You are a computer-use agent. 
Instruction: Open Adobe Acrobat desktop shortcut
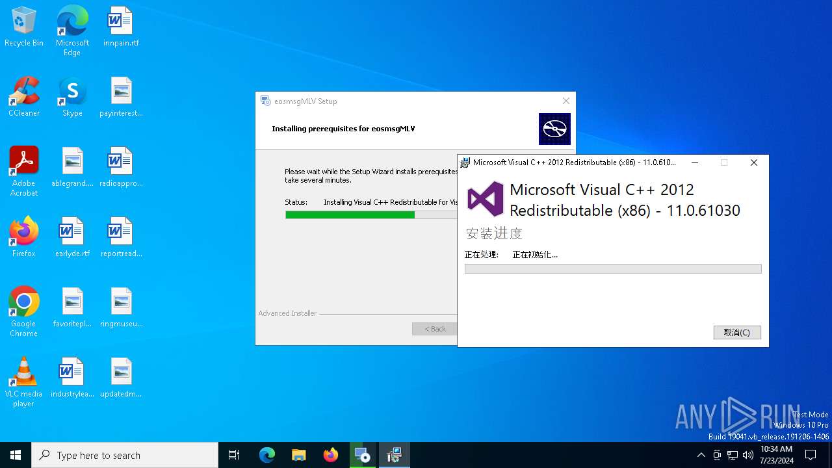[24, 172]
